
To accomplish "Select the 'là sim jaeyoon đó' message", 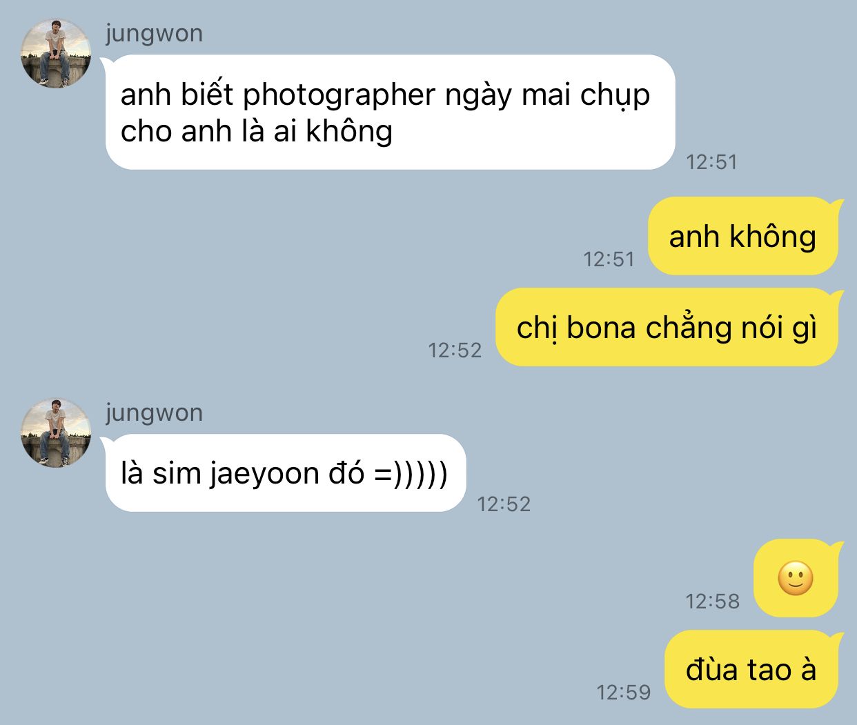I will [286, 473].
